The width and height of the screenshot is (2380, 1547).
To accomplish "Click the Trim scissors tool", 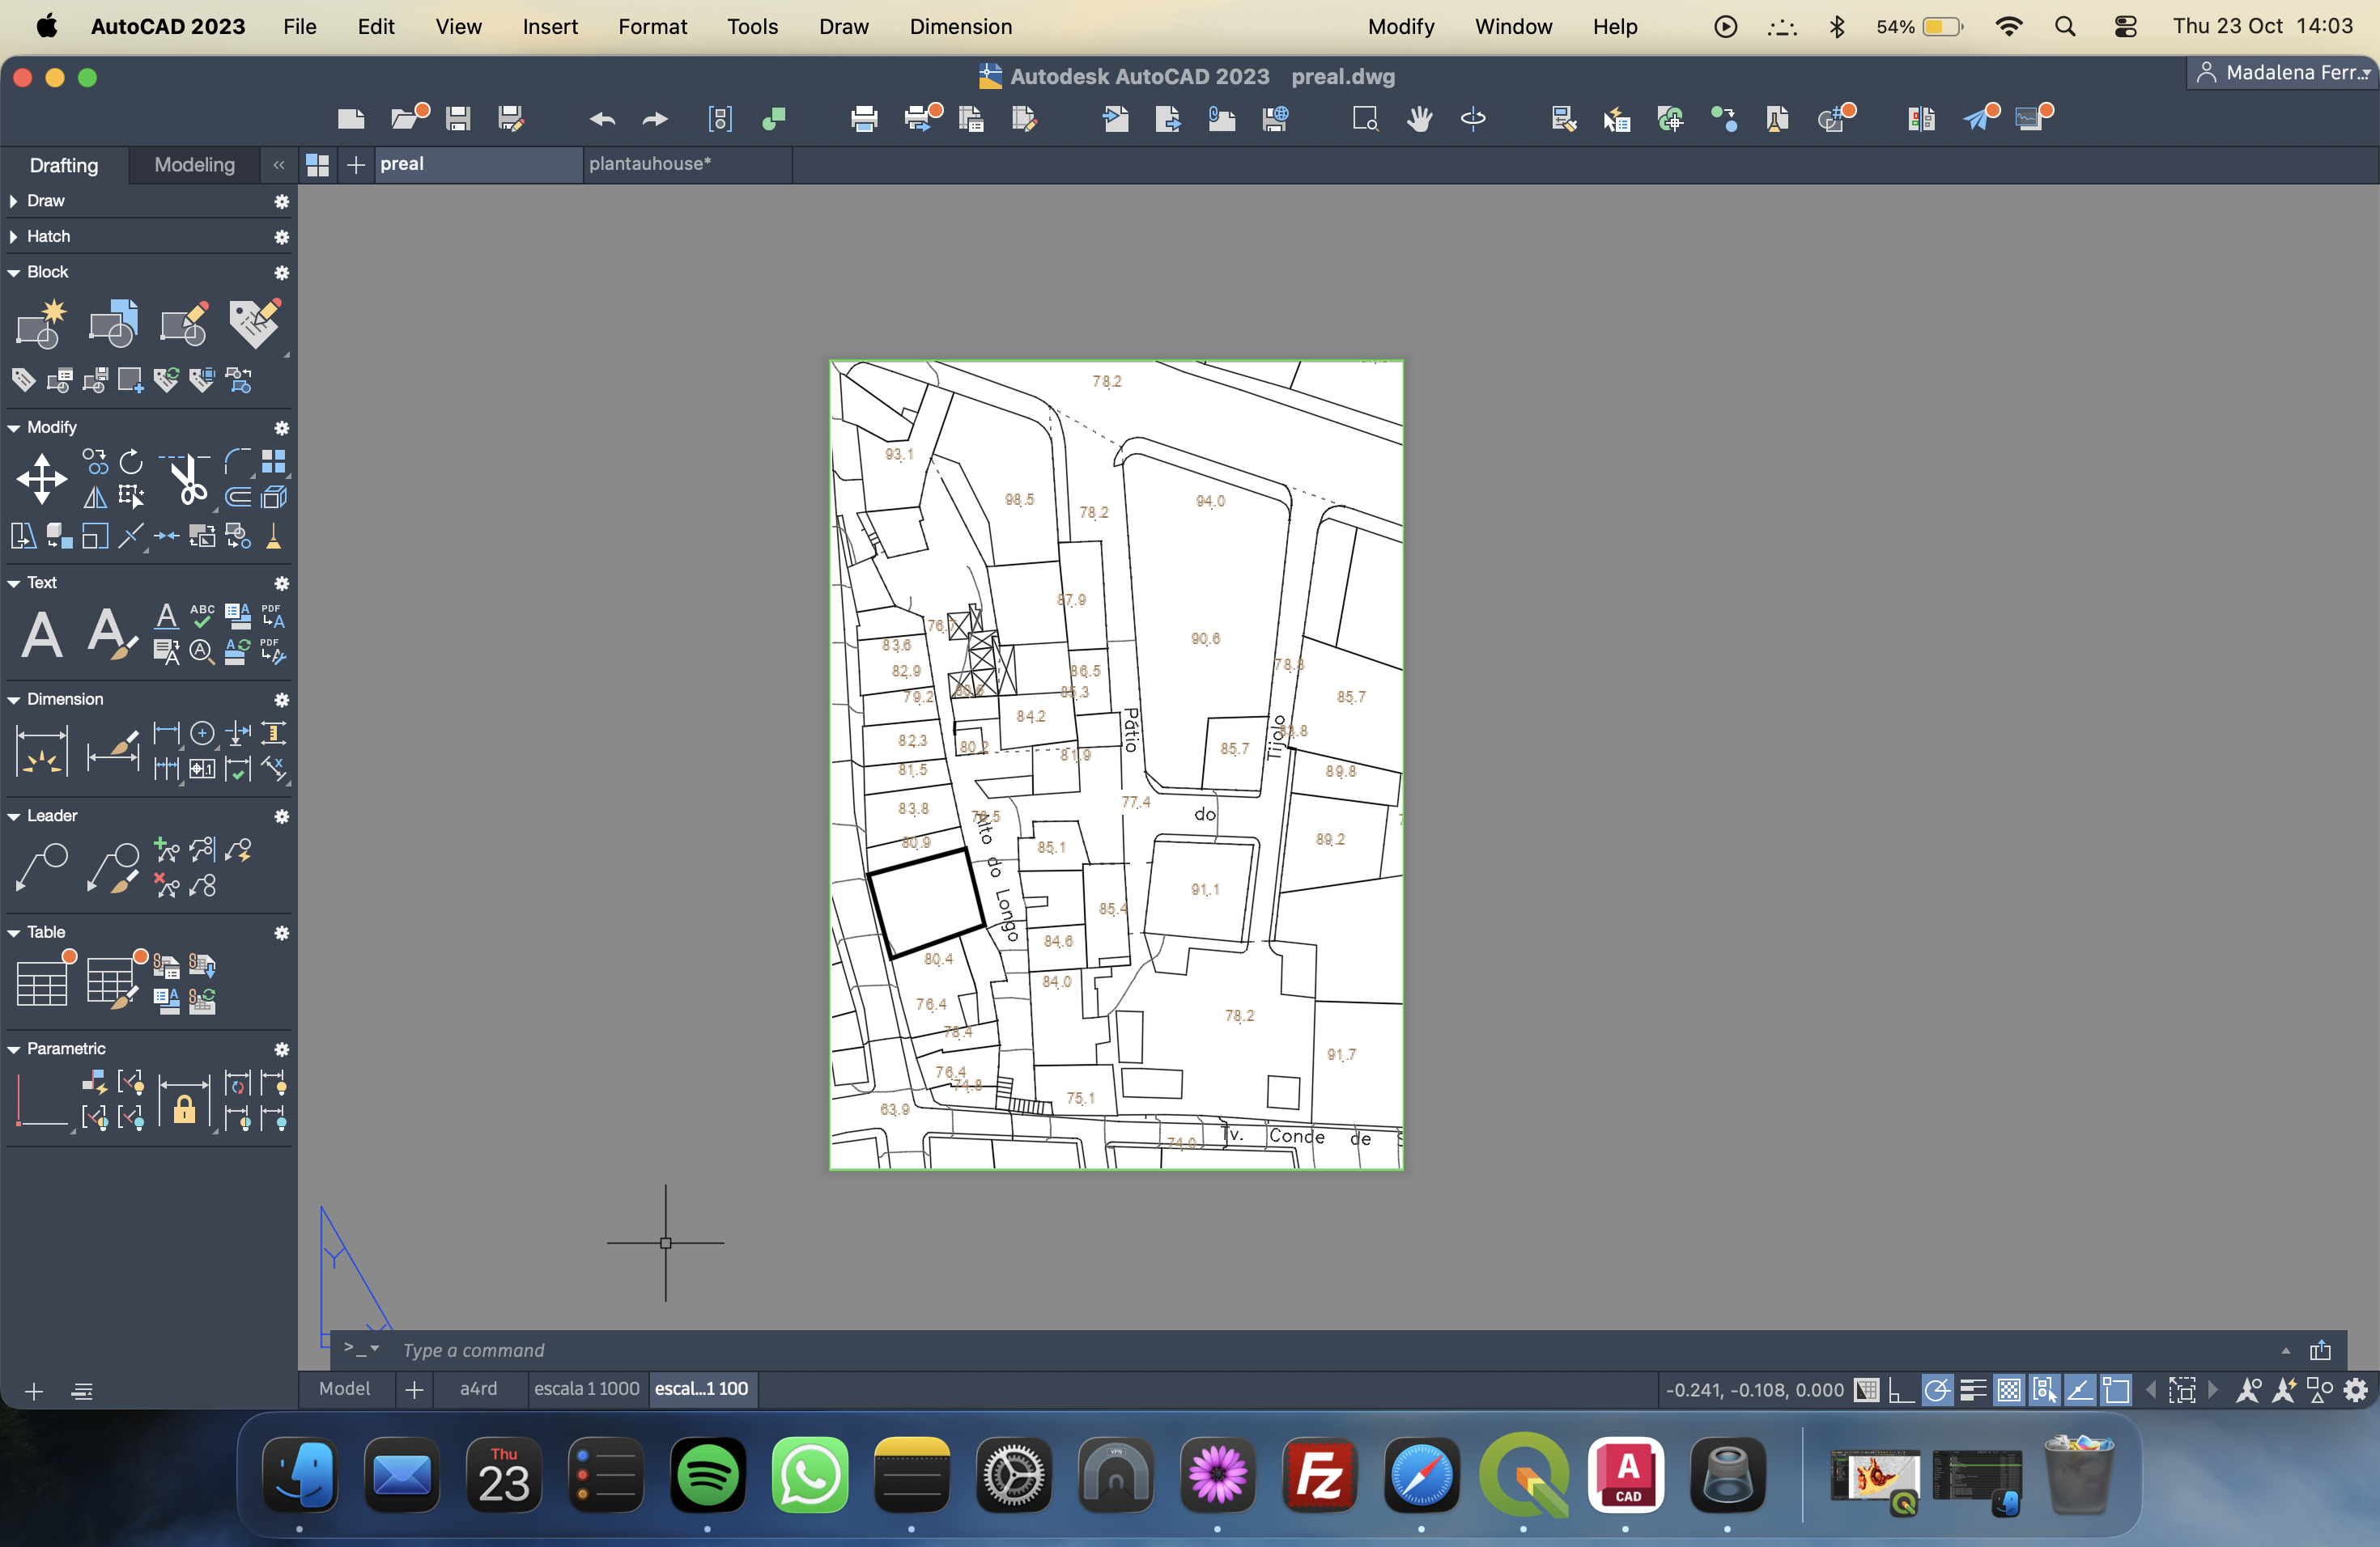I will 187,481.
